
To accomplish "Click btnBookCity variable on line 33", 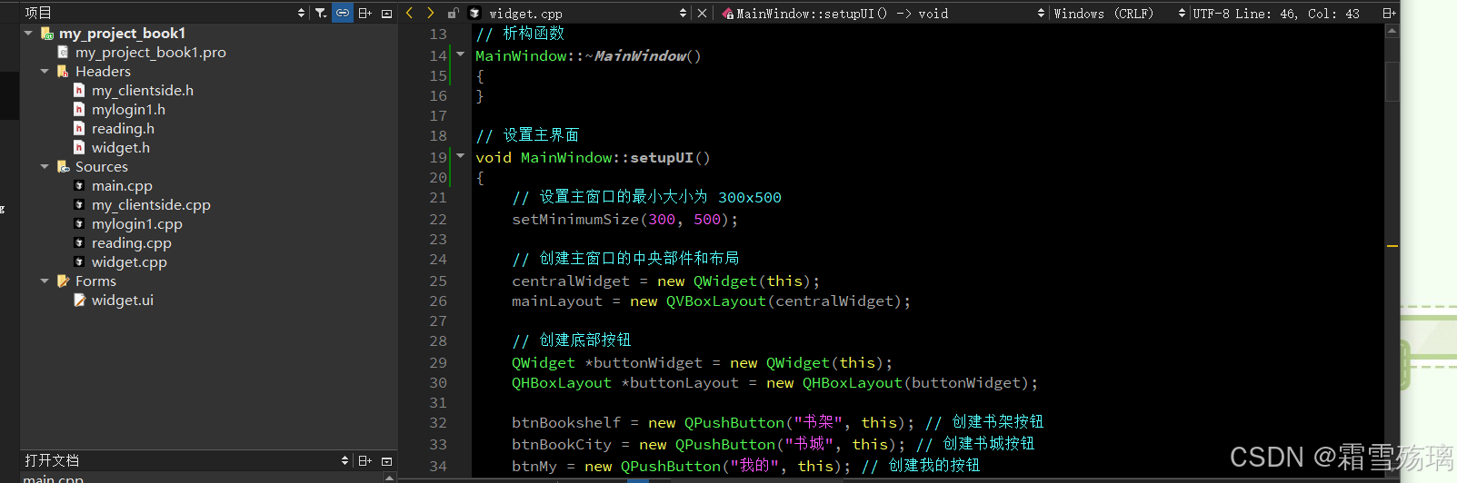I will click(x=562, y=444).
